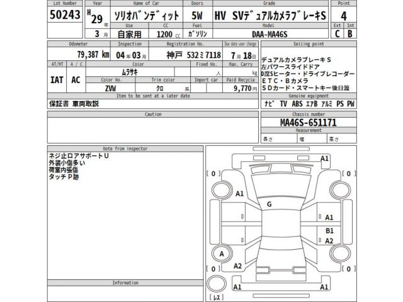Select the 長さ measurement field
Image resolution: width=403 pixels, height=302 pixels.
tap(279, 139)
